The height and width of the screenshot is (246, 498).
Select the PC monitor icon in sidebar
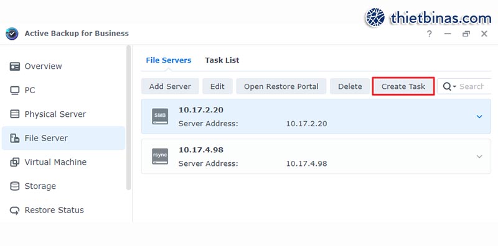click(14, 90)
